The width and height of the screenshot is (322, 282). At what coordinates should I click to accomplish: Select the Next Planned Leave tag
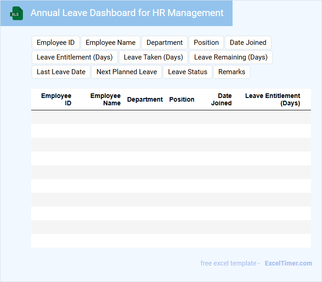tap(127, 72)
